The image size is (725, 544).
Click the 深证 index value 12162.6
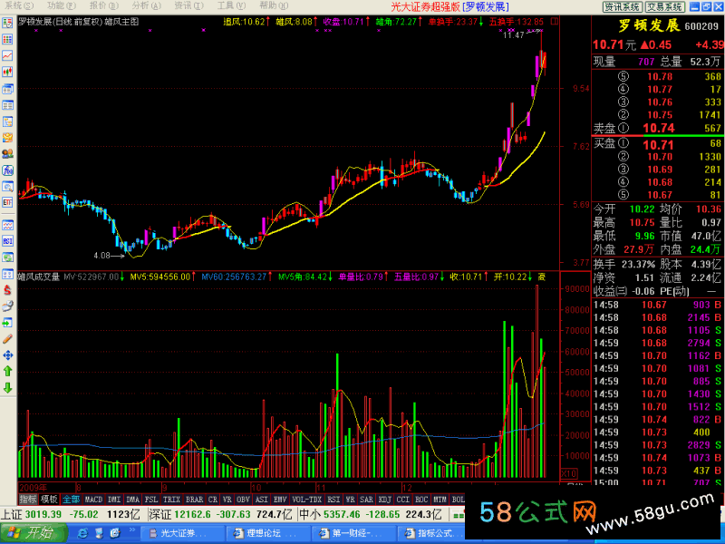[x=194, y=514]
